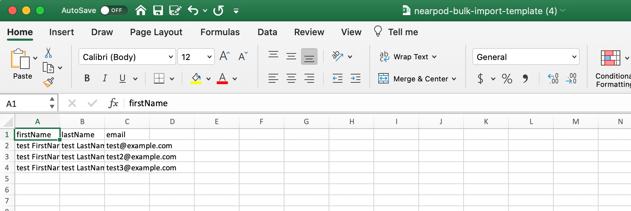Screen dimensions: 631x211
Task: Apply percent style formatting
Action: point(507,79)
